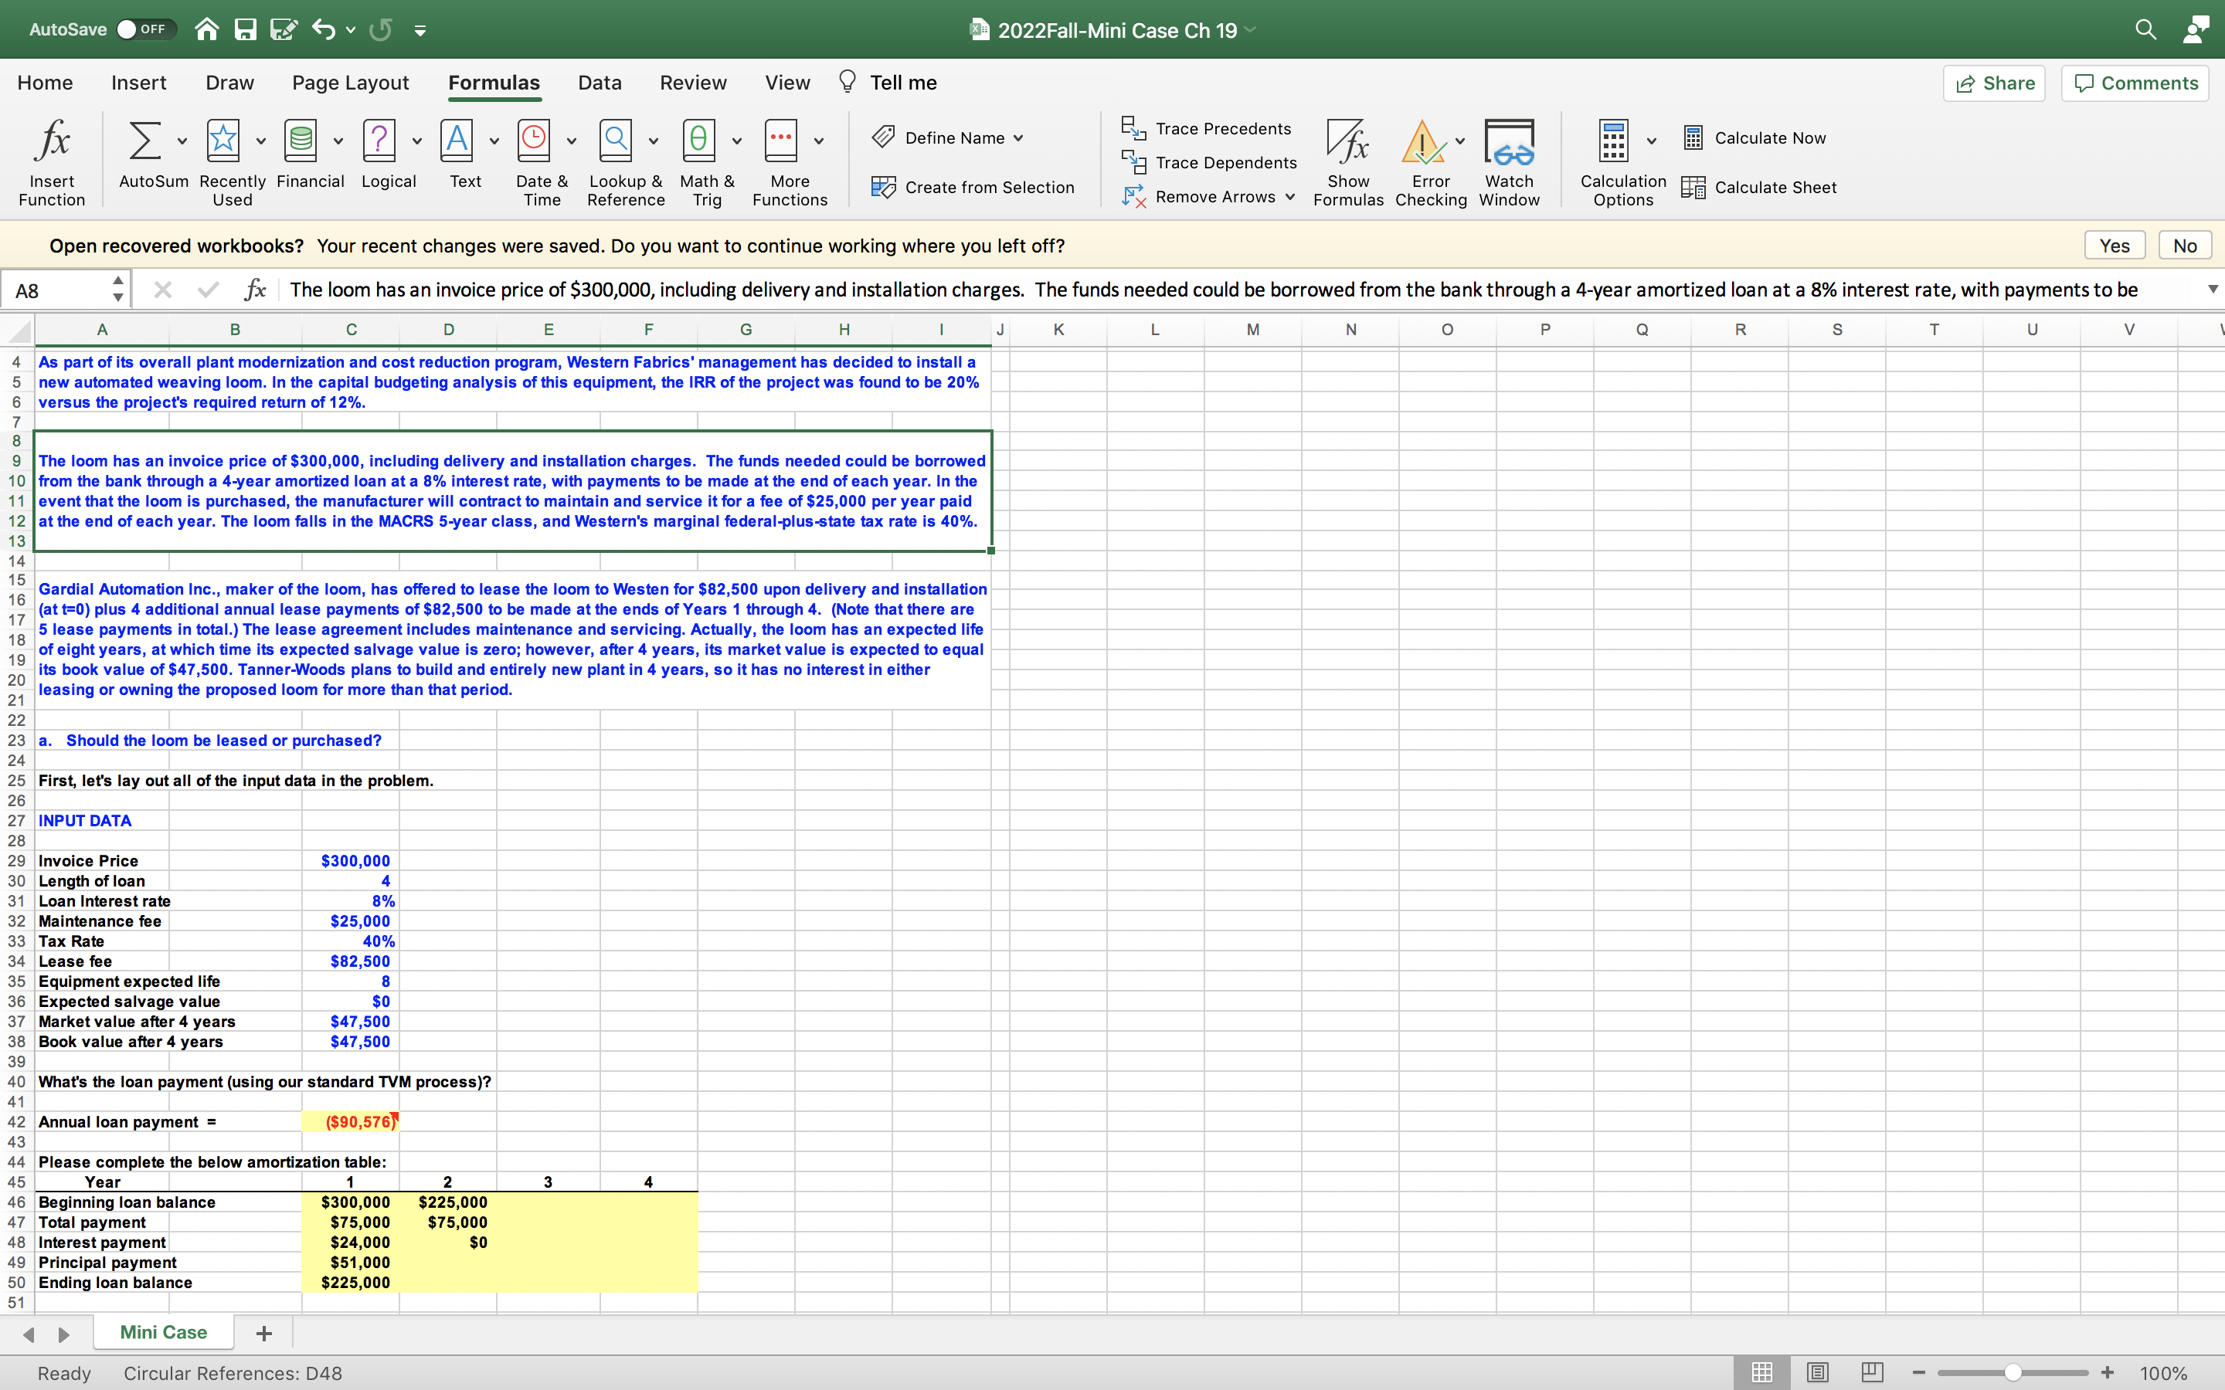This screenshot has height=1390, width=2225.
Task: Expand the formula bar with the arrow
Action: [2212, 290]
